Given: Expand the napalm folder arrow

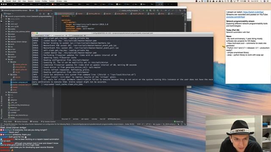Looking at the screenshot, I should click(6, 37).
